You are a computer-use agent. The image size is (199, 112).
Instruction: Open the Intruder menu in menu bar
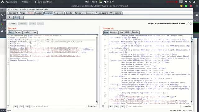pos(23,9)
